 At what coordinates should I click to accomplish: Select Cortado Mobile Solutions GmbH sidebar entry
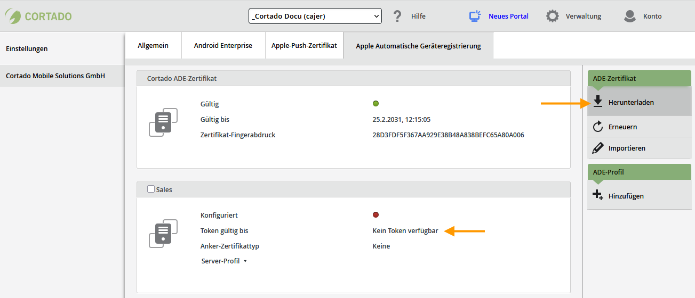(62, 76)
